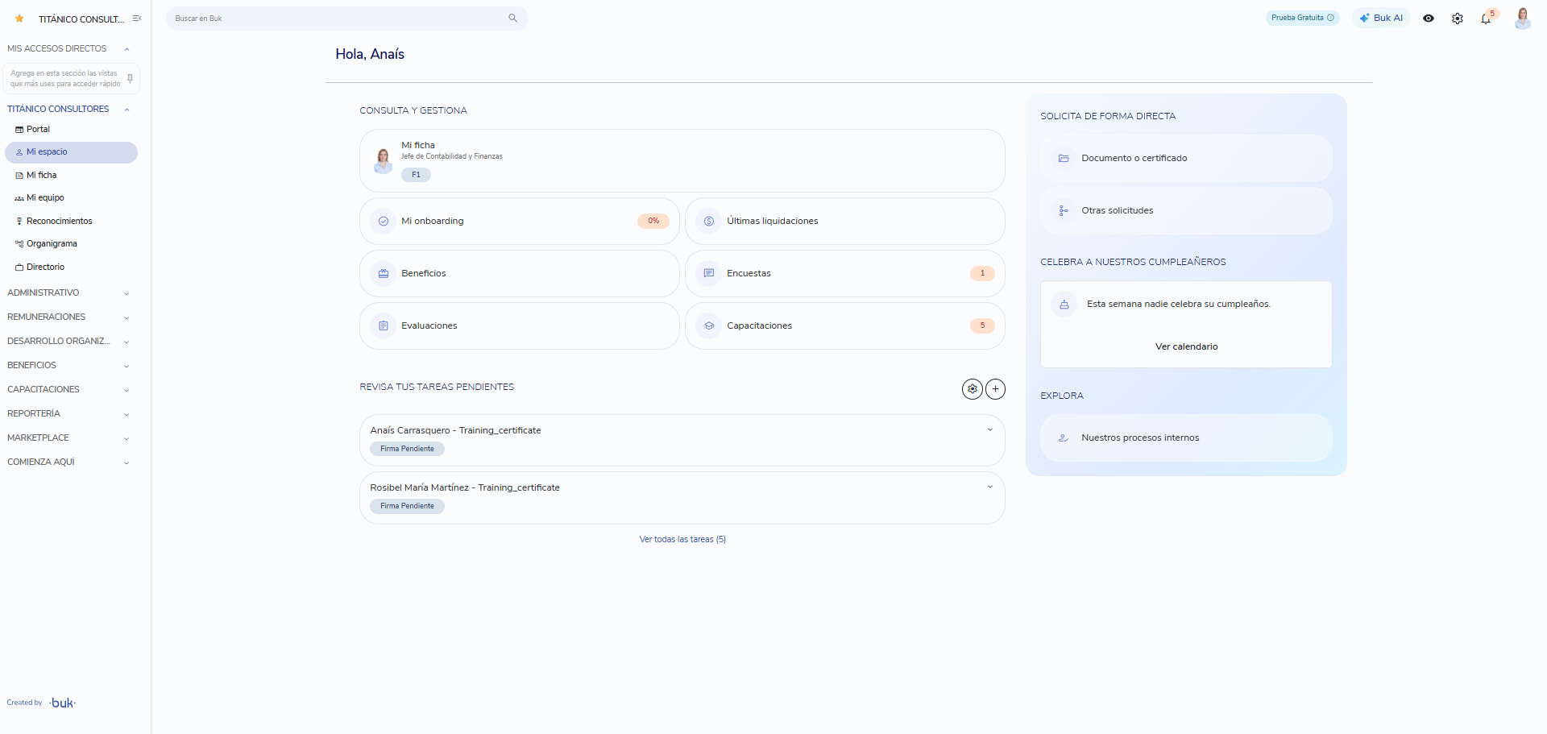Select Mi equipo in the sidebar
This screenshot has width=1547, height=734.
point(44,198)
